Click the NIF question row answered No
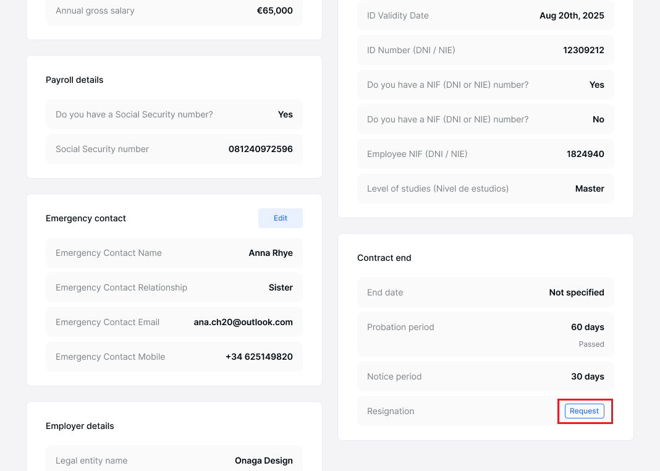 [x=485, y=119]
